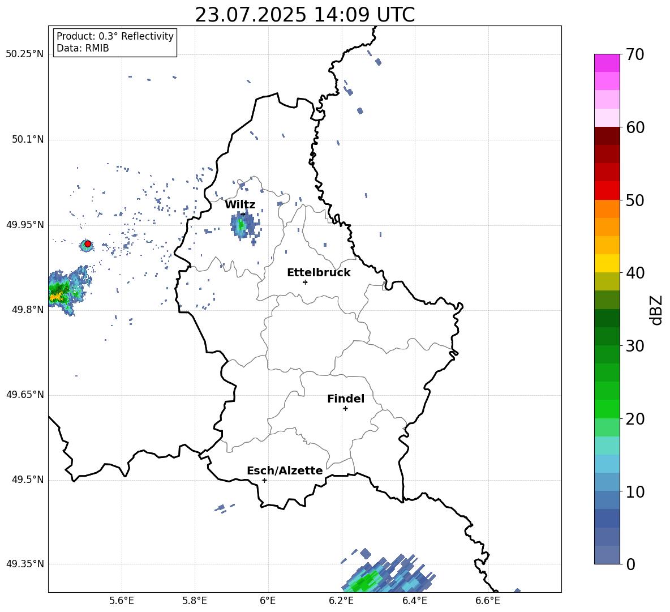Click the colorbar tick label '40'
This screenshot has width=670, height=612.
(635, 273)
